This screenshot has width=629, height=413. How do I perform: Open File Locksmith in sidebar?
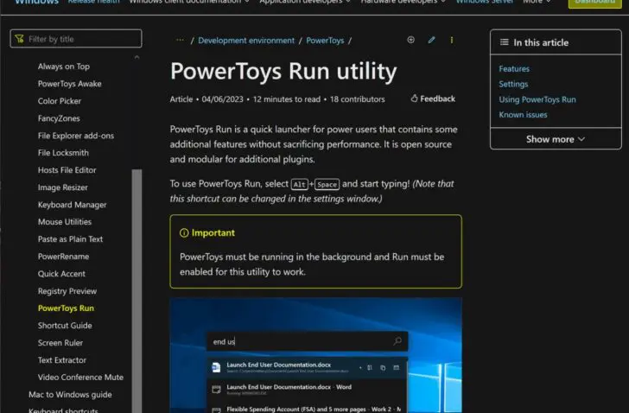pos(63,153)
